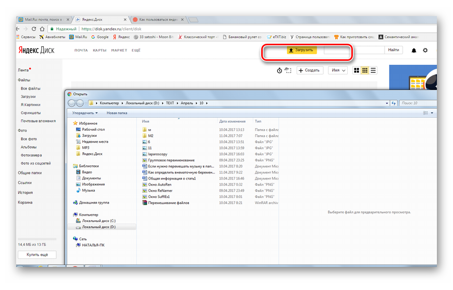Click the browser reload icon

tap(34, 29)
